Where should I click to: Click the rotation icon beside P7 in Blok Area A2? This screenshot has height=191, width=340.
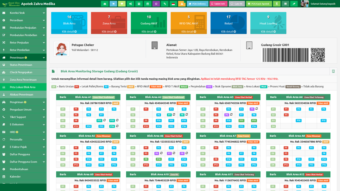[174, 114]
